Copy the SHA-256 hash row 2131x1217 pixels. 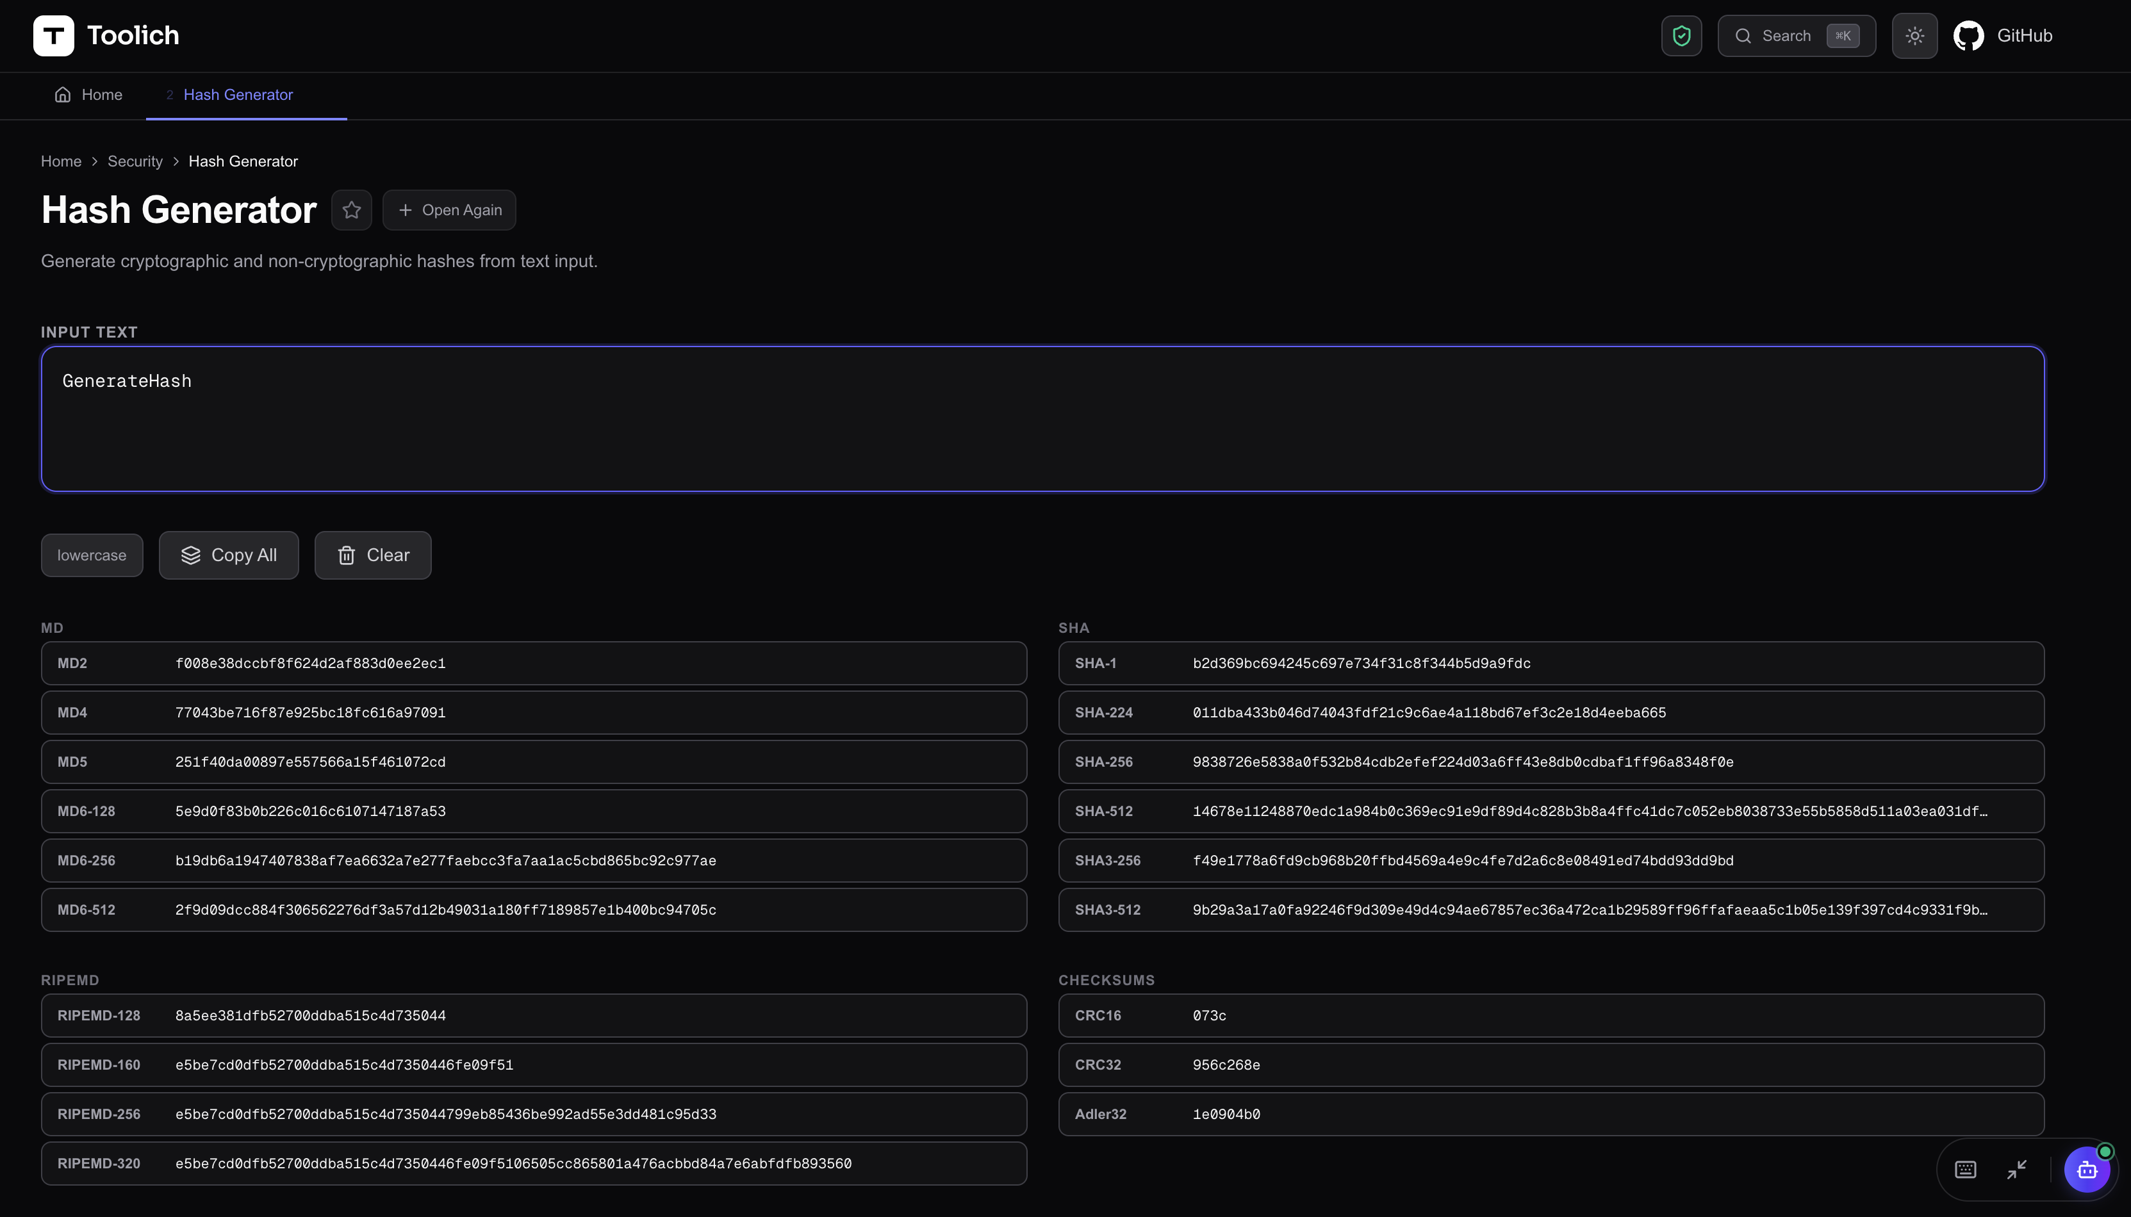pyautogui.click(x=1551, y=762)
